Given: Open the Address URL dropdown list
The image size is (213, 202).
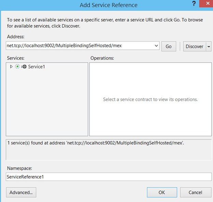Looking at the screenshot, I should [156, 46].
